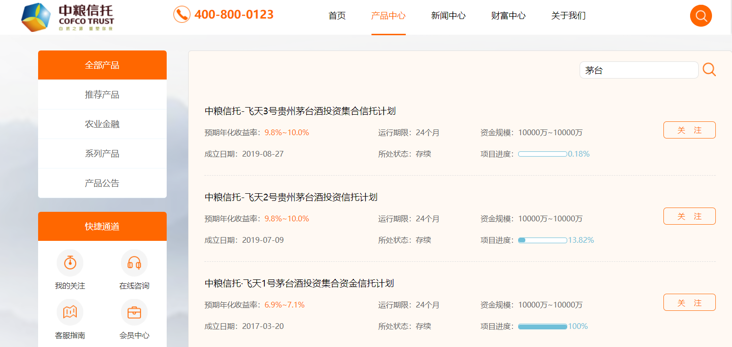Open 在线咨询 headset icon
The image size is (732, 347).
(x=134, y=263)
